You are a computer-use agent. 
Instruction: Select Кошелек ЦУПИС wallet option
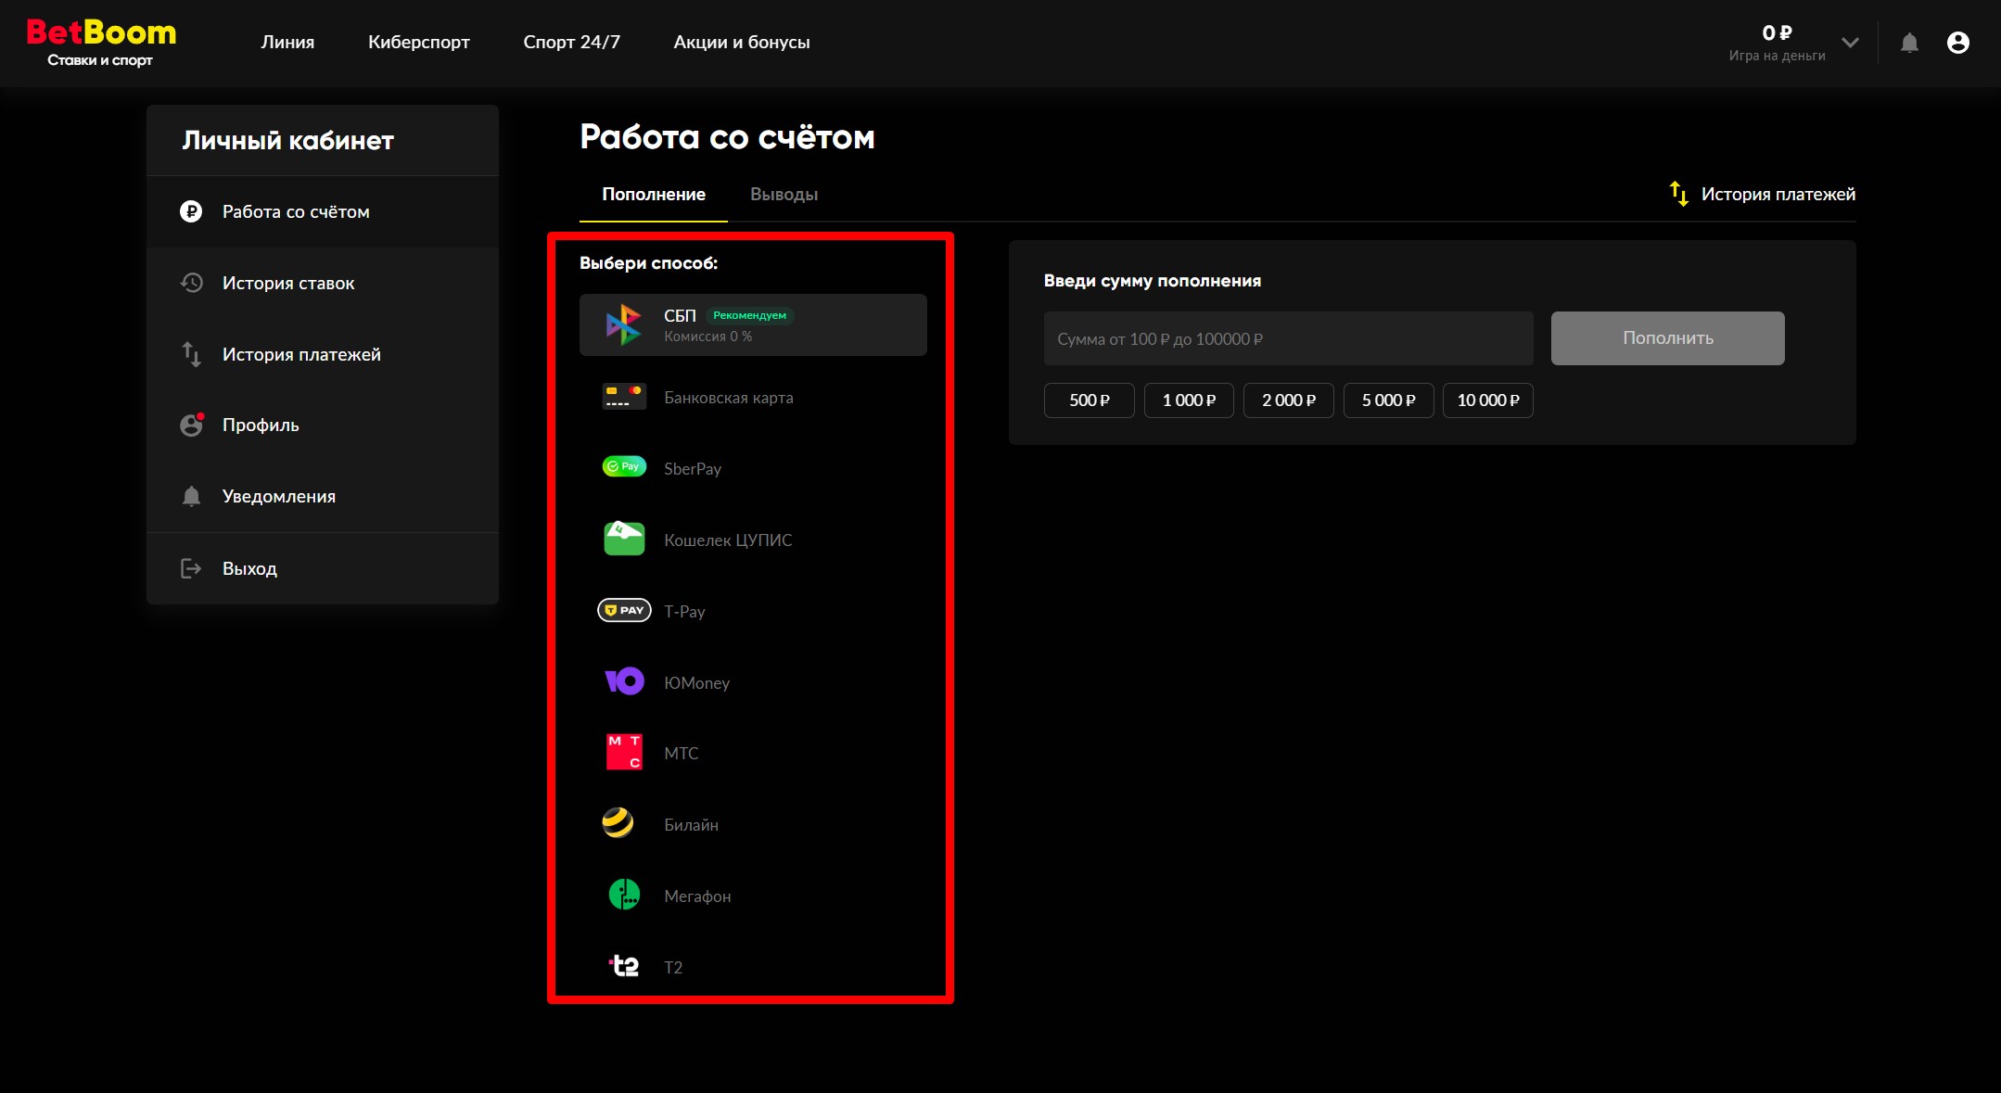(x=728, y=540)
